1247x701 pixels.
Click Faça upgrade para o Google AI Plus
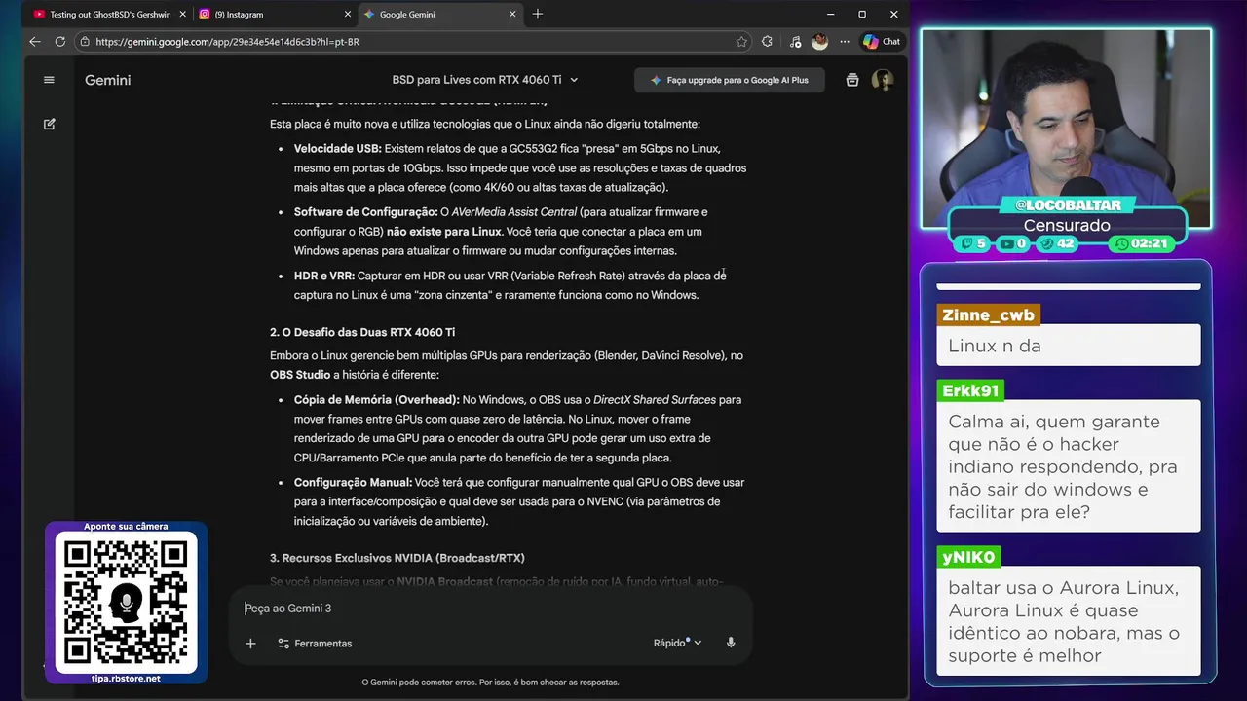[729, 80]
